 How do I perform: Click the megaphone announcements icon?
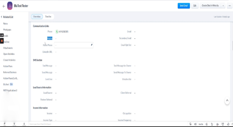tap(195, 124)
